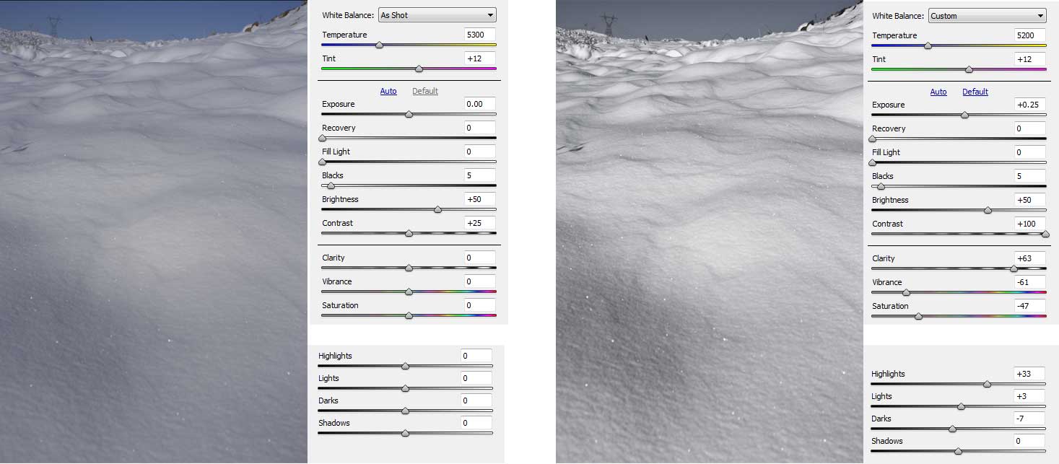Click the Tint slider handle in left panel
1059x464 pixels.
(x=419, y=69)
